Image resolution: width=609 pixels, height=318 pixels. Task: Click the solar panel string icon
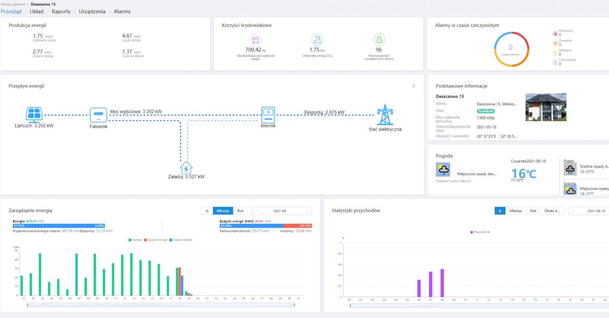34,114
